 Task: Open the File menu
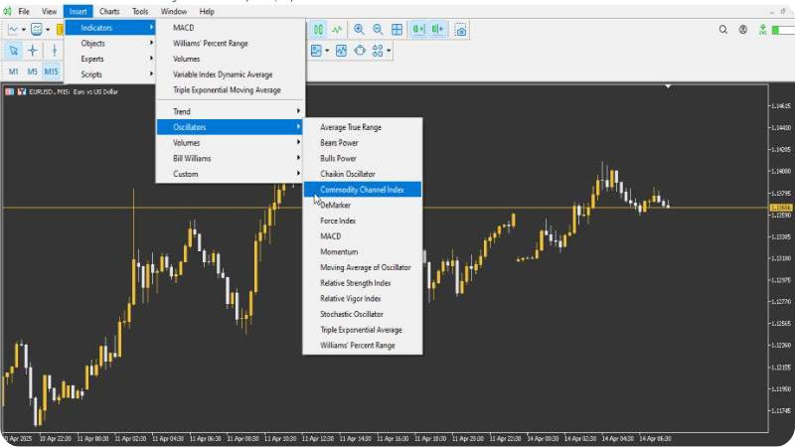24,11
